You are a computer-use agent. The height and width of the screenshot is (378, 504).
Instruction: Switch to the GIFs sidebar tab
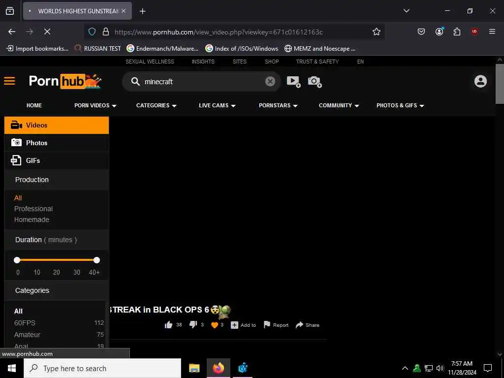point(57,160)
